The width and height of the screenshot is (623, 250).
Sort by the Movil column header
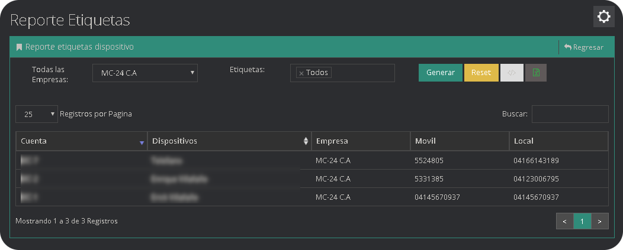pos(459,141)
